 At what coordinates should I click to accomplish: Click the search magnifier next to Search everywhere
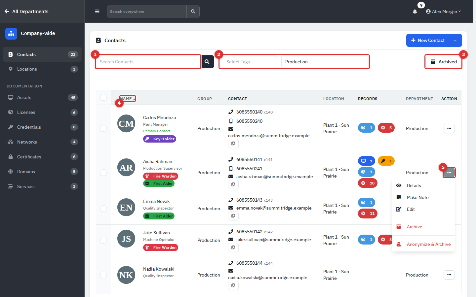point(193,12)
